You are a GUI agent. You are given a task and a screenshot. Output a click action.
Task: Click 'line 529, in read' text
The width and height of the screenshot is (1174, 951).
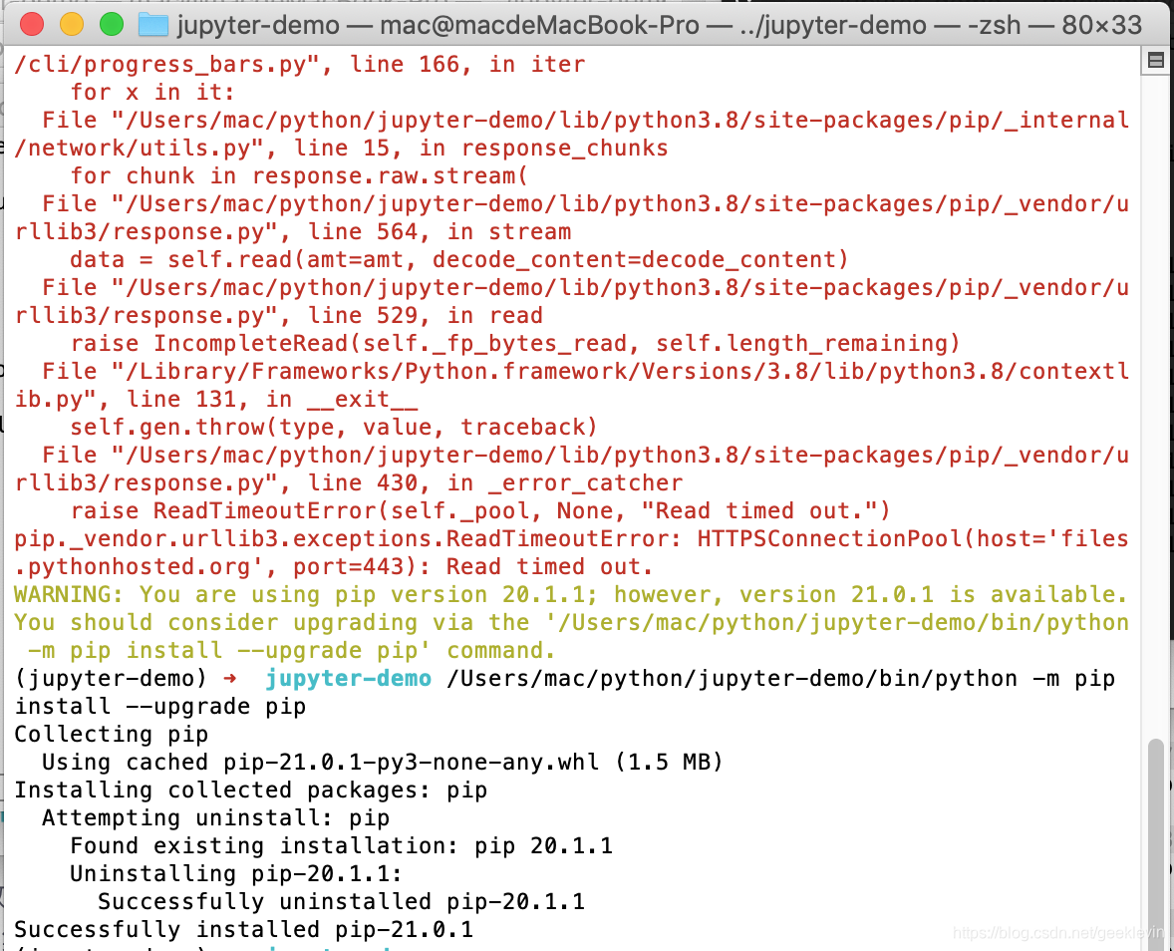426,315
